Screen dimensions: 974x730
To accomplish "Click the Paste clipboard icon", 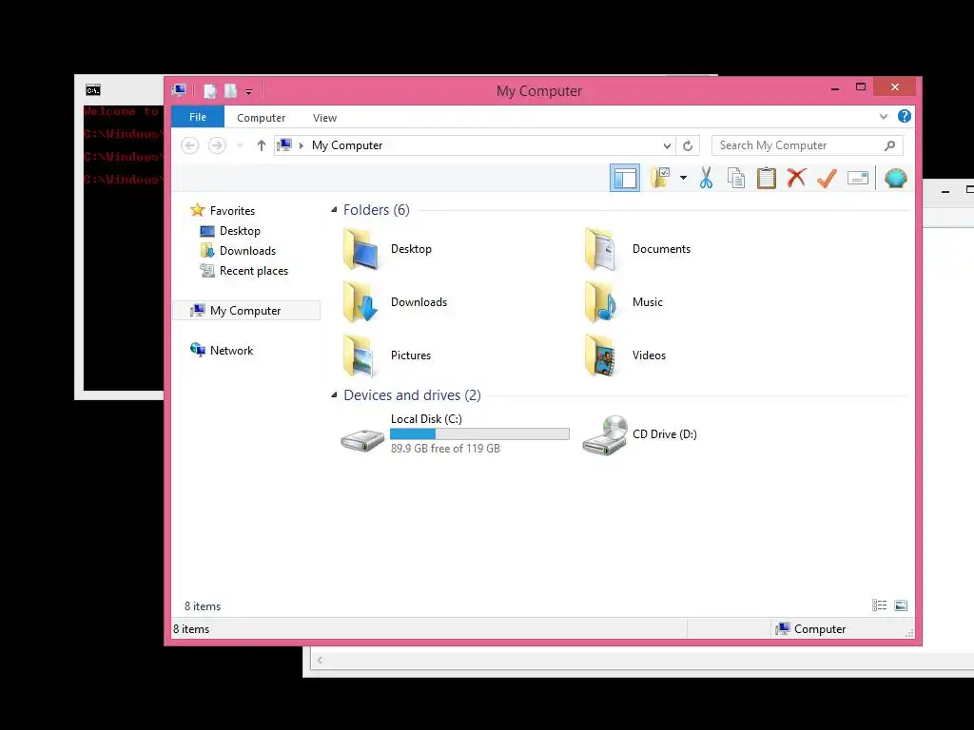I will 767,178.
